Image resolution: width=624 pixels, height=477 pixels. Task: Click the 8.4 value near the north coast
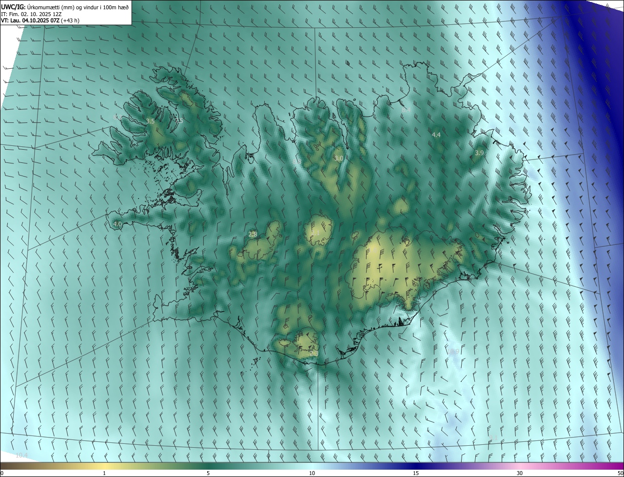coord(406,110)
